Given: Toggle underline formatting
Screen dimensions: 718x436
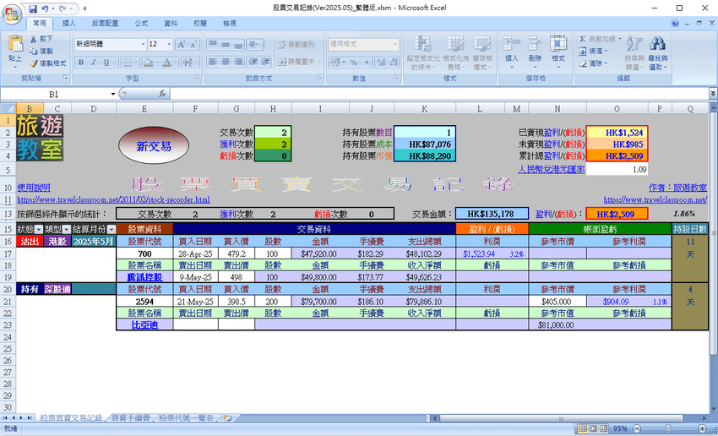Looking at the screenshot, I should [106, 63].
